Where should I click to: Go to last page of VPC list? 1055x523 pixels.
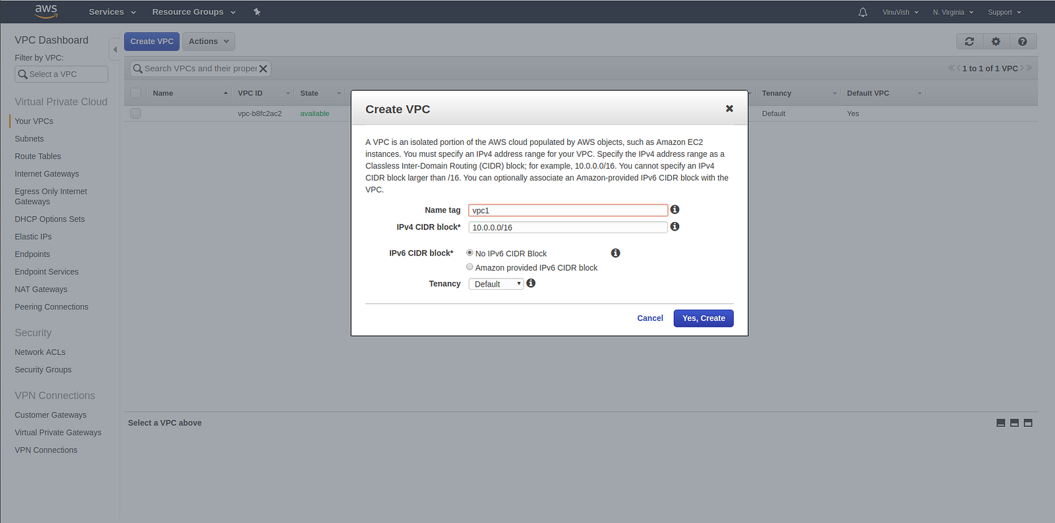[1029, 68]
